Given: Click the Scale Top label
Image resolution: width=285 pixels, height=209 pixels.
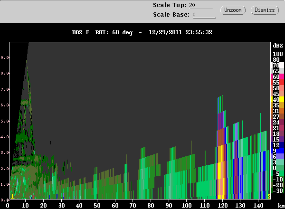Looking at the screenshot, I should click(170, 5).
